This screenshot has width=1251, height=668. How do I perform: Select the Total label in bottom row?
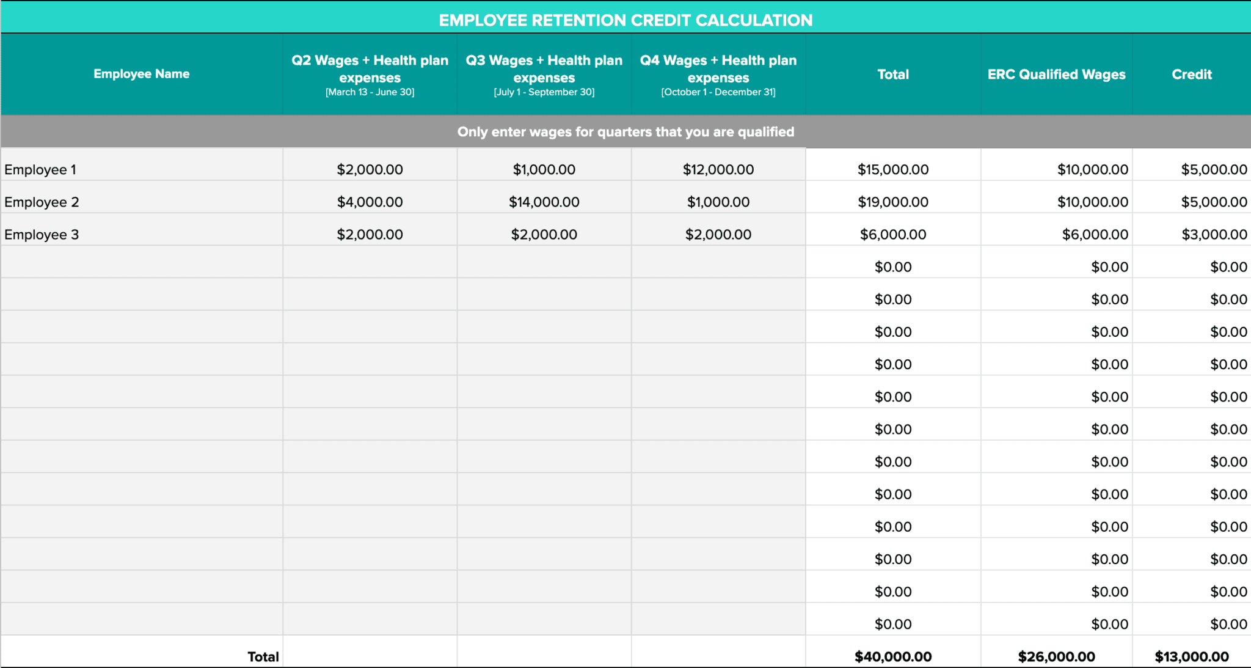click(x=263, y=656)
